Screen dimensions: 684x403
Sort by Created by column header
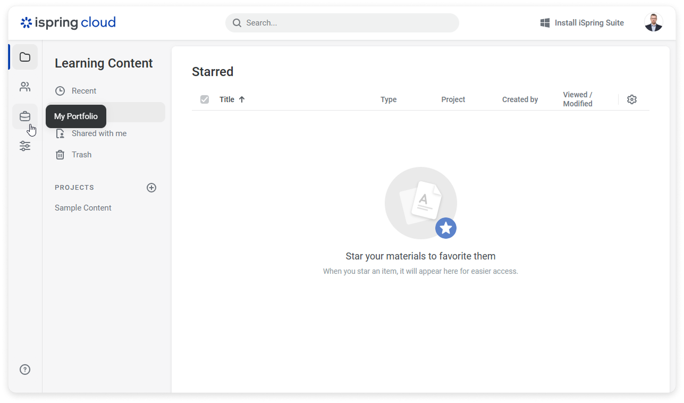click(520, 99)
